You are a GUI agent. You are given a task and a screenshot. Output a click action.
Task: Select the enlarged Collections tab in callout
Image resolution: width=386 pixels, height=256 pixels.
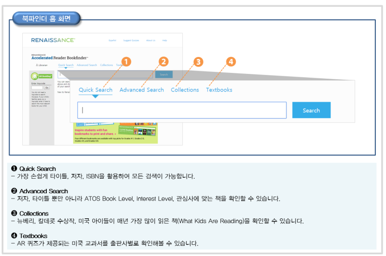pyautogui.click(x=185, y=90)
